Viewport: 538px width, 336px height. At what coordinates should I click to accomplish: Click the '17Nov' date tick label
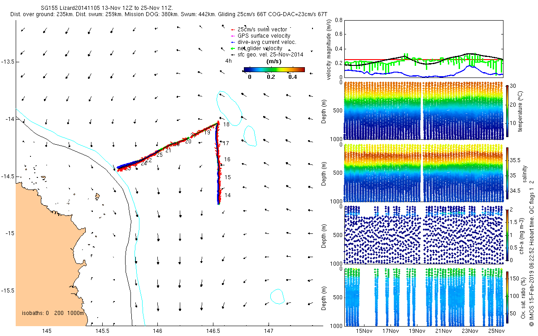point(390,331)
